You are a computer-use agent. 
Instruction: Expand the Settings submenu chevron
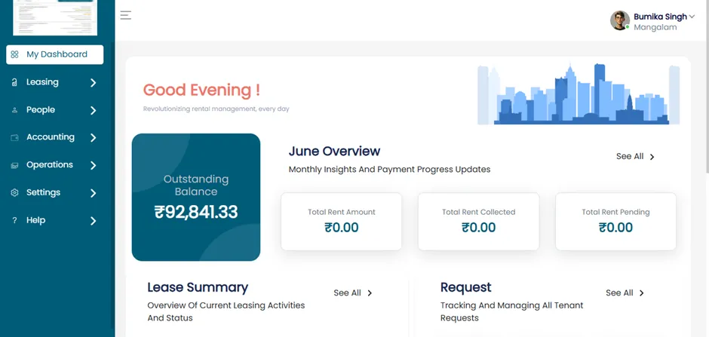click(x=93, y=193)
